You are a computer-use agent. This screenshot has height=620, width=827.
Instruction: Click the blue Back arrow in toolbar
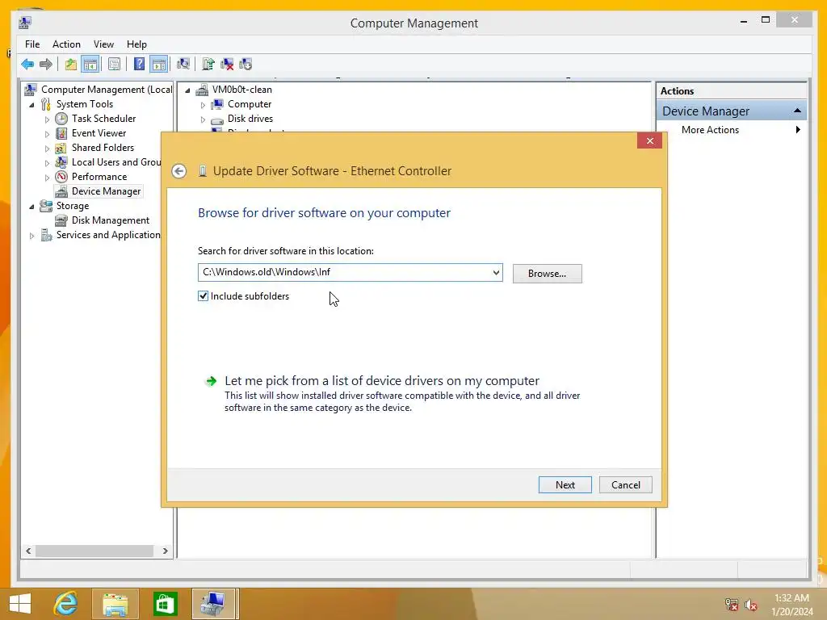click(27, 65)
